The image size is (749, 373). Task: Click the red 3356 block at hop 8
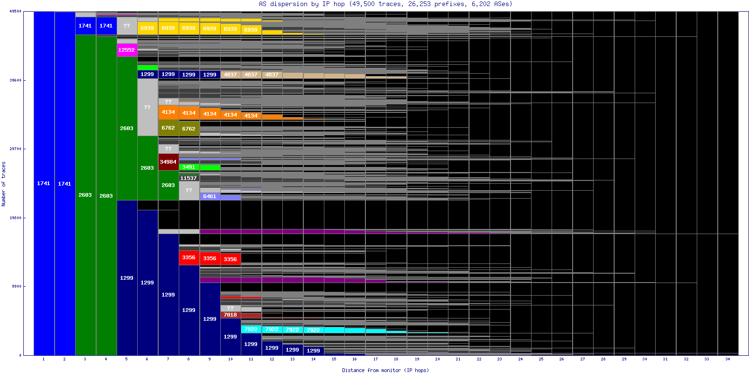[189, 257]
